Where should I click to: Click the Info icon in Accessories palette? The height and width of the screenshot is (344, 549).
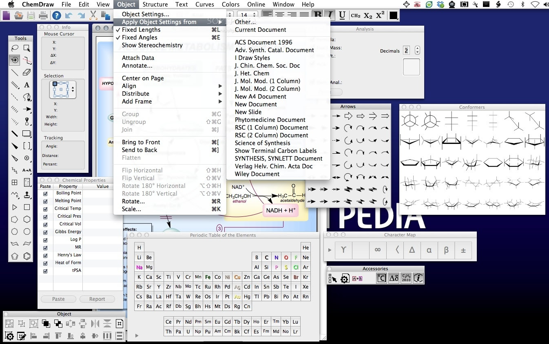pos(418,278)
